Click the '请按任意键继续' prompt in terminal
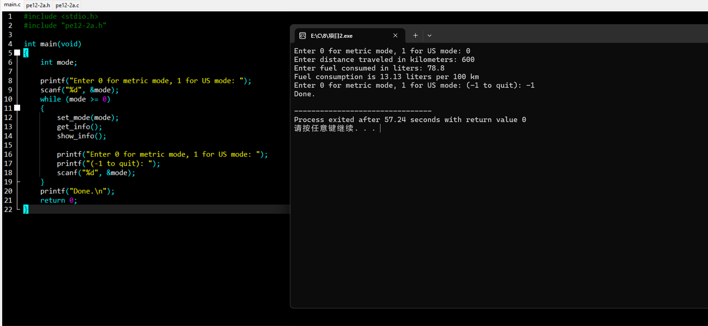This screenshot has height=326, width=708. [324, 128]
